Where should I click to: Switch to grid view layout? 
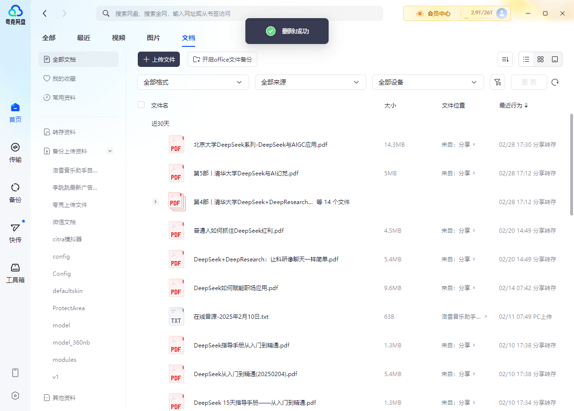[541, 59]
